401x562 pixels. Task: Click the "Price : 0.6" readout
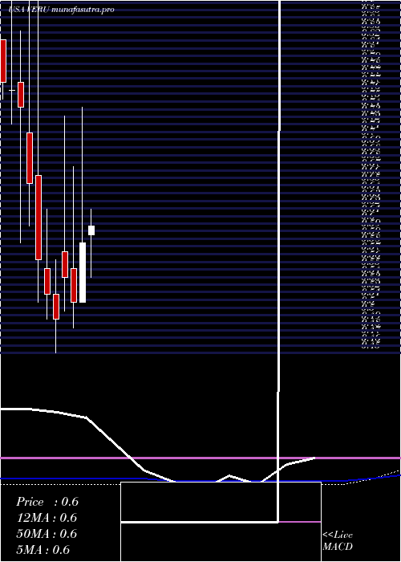point(47,502)
